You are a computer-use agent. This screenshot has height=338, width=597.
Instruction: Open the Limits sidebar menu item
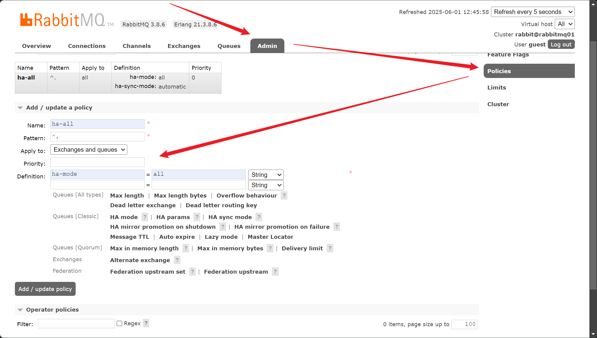[x=496, y=88]
